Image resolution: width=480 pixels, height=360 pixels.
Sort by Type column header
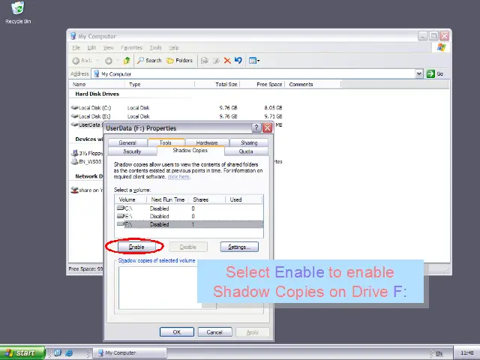160,84
